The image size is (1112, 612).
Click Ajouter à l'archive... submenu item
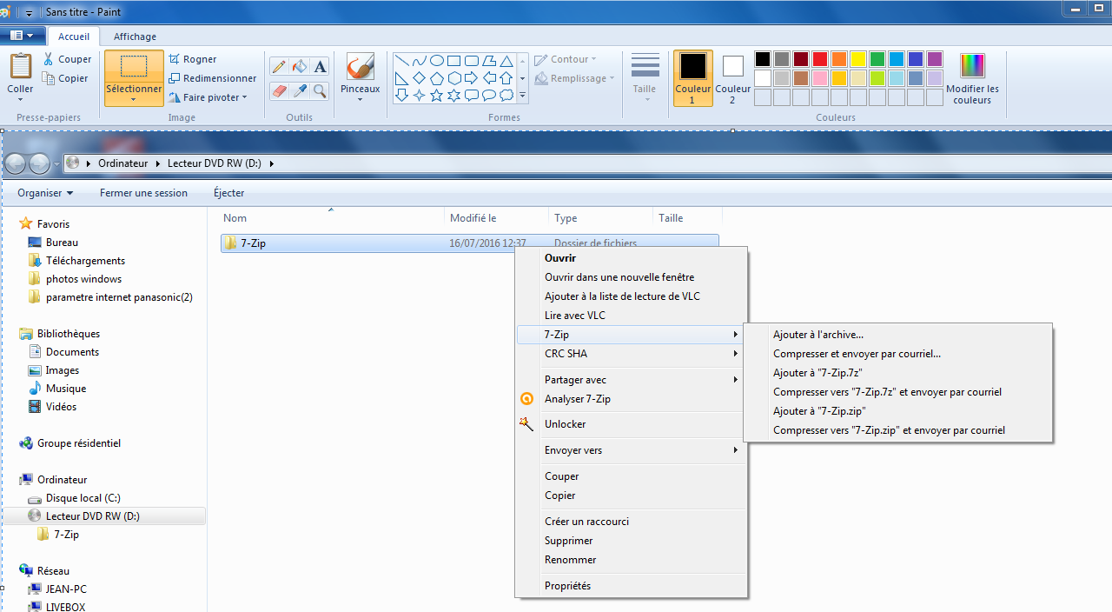click(897, 335)
